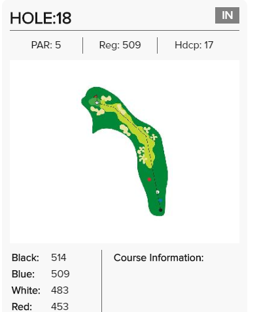Click the Course Information heading
The width and height of the screenshot is (276, 312).
[x=158, y=258]
